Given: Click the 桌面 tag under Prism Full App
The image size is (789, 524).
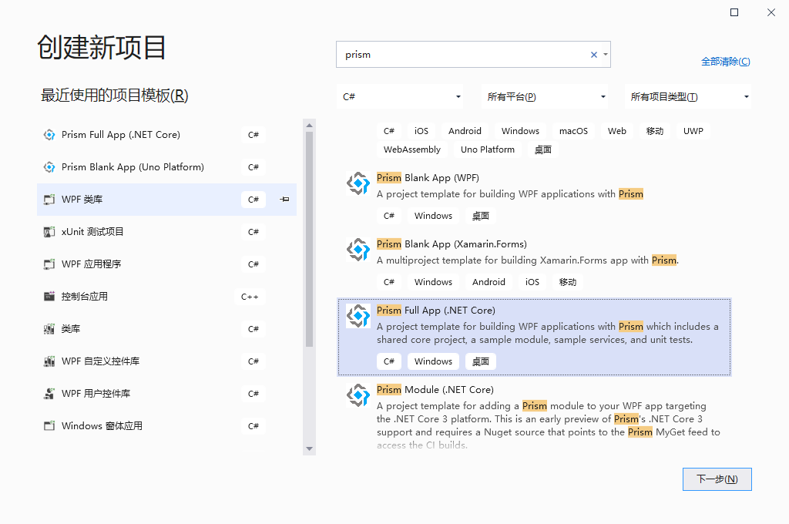Looking at the screenshot, I should click(481, 361).
